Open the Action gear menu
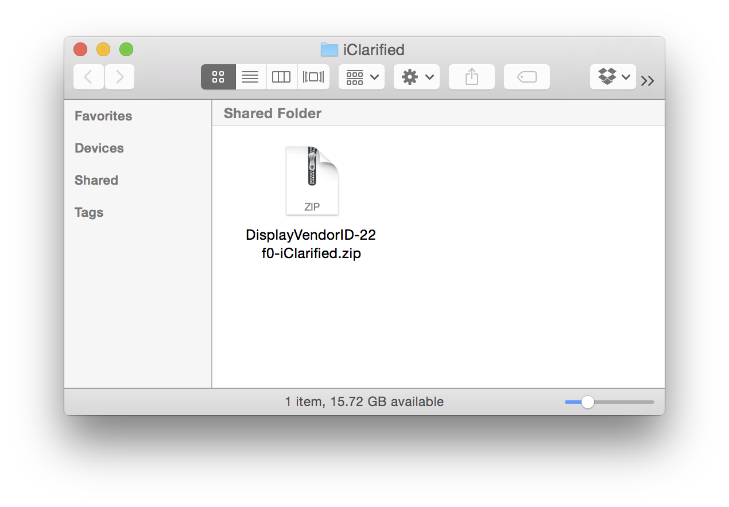This screenshot has height=507, width=729. pyautogui.click(x=417, y=77)
